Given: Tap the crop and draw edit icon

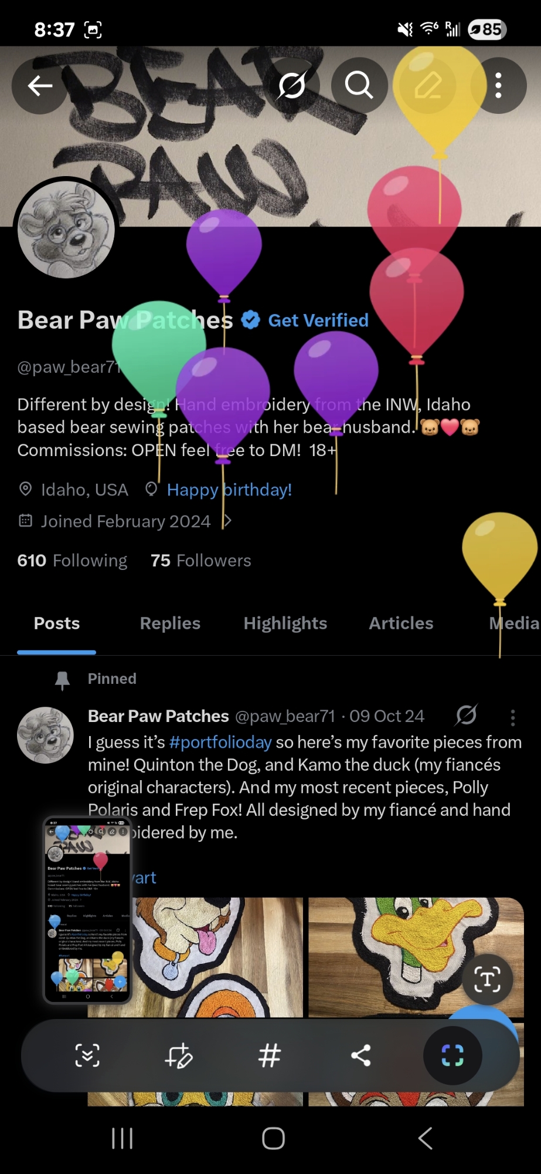Looking at the screenshot, I should [178, 1055].
